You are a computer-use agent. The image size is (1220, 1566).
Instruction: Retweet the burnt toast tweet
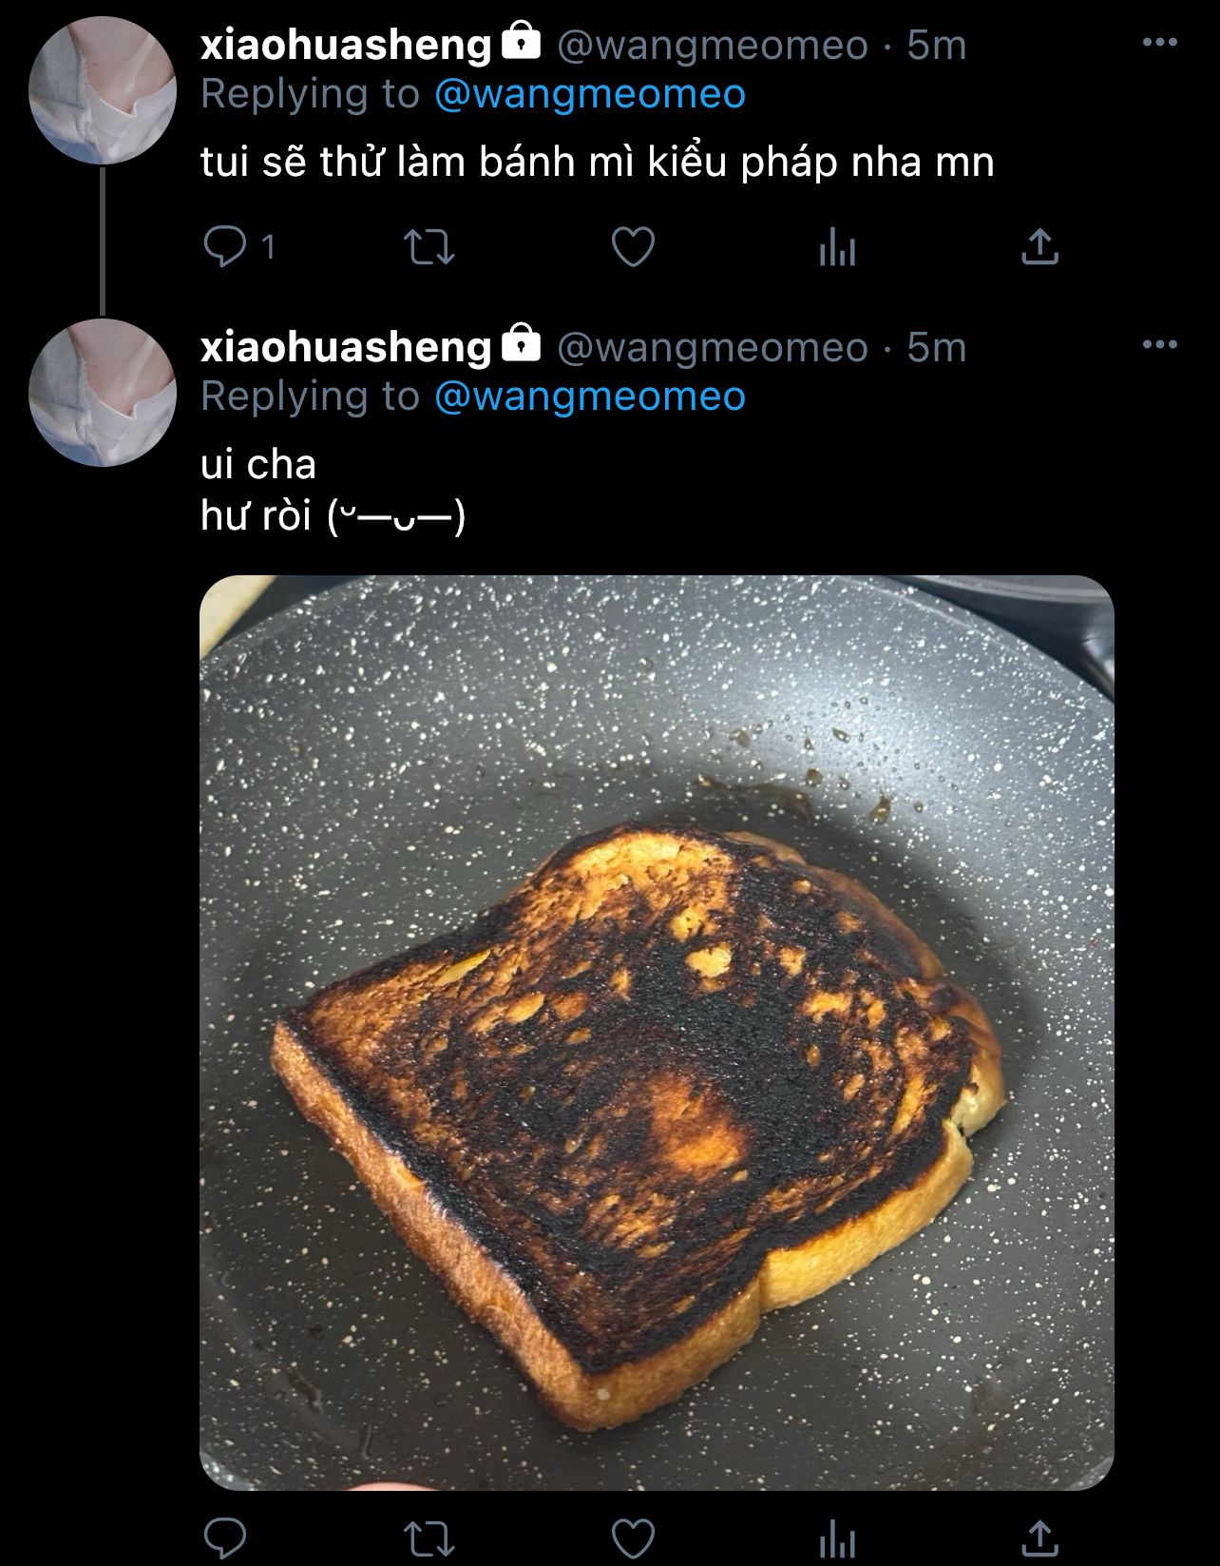[429, 1537]
